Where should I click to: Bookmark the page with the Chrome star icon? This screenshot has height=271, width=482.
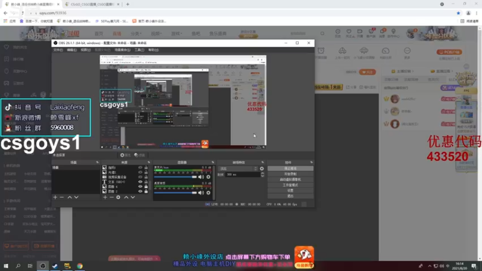click(459, 13)
